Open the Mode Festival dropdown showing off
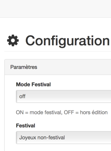Screen dimensions: 111x151 [x=64, y=96]
